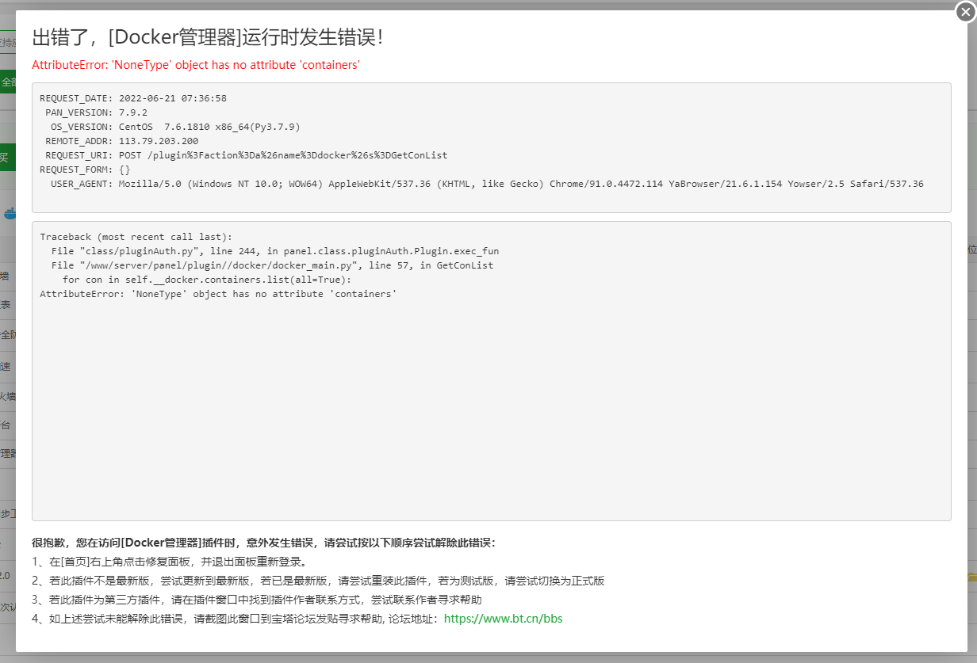This screenshot has width=977, height=663.
Task: Click the REMOTE_ADDR 113.79.203.200 line
Action: 121,141
